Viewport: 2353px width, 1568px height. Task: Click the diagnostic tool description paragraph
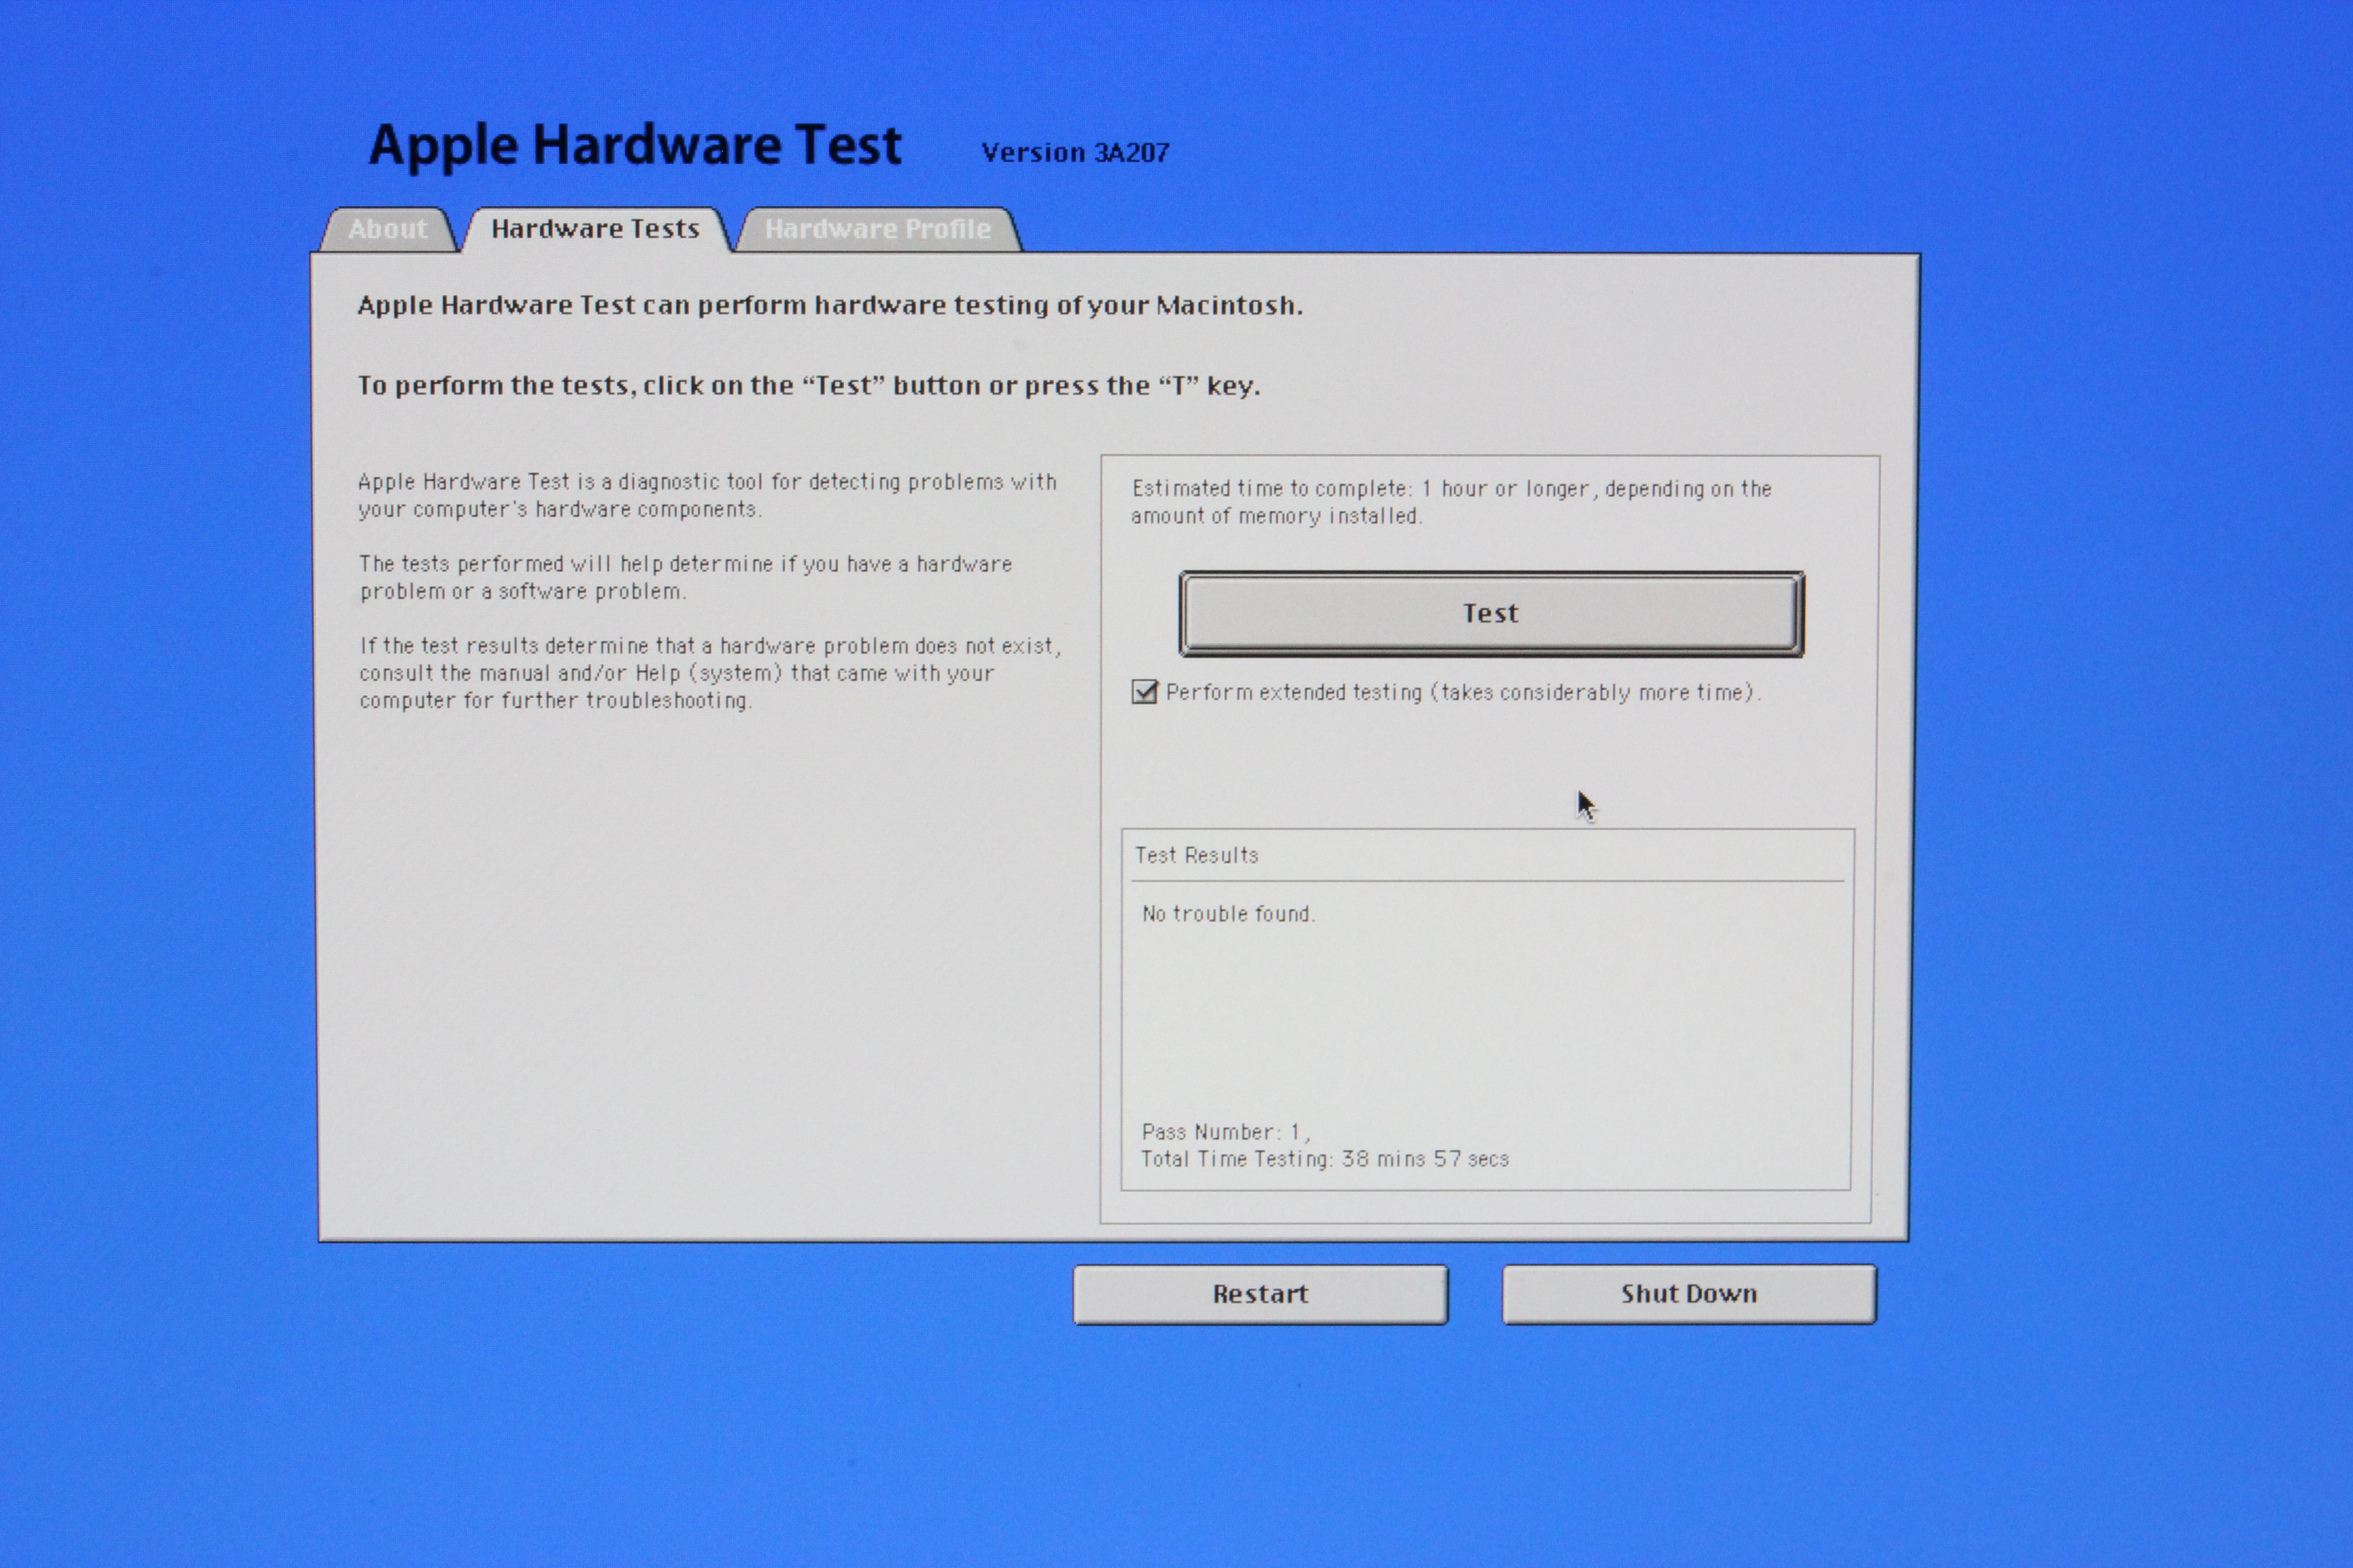tap(706, 495)
